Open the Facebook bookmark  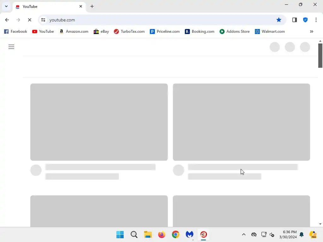pyautogui.click(x=16, y=32)
